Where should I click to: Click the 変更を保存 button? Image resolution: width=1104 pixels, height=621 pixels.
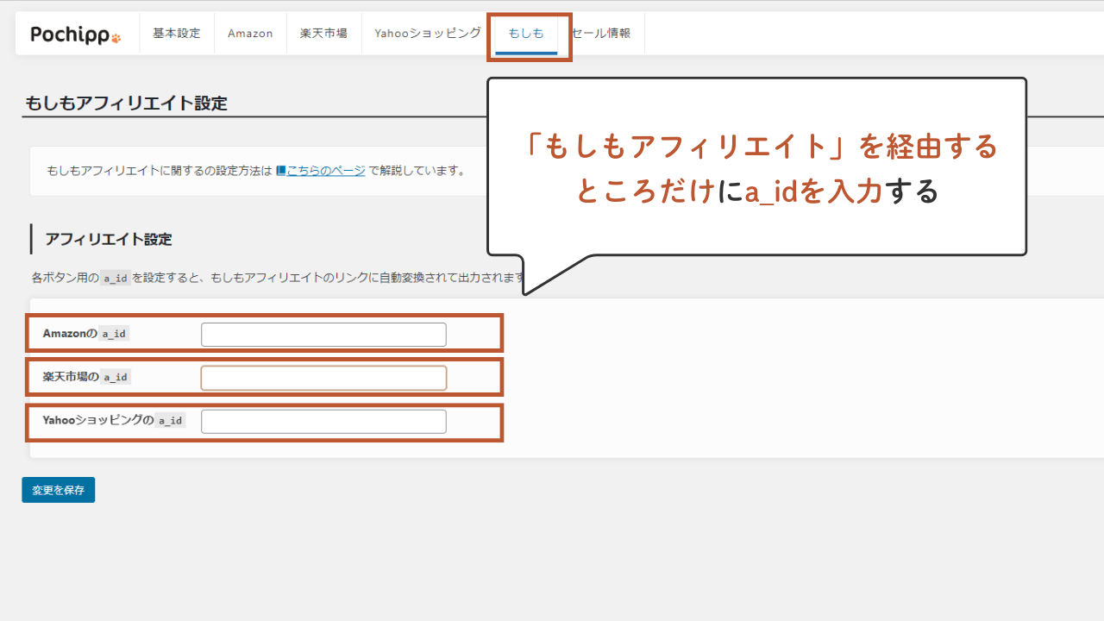[59, 490]
